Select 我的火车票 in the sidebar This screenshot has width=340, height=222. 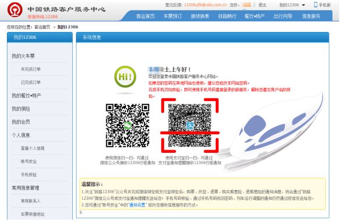23,56
